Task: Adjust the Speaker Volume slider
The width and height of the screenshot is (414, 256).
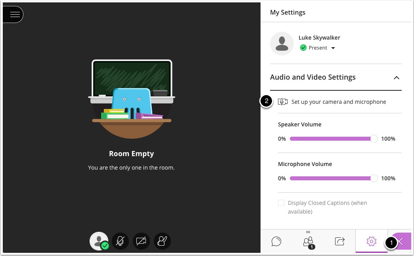Action: point(373,139)
